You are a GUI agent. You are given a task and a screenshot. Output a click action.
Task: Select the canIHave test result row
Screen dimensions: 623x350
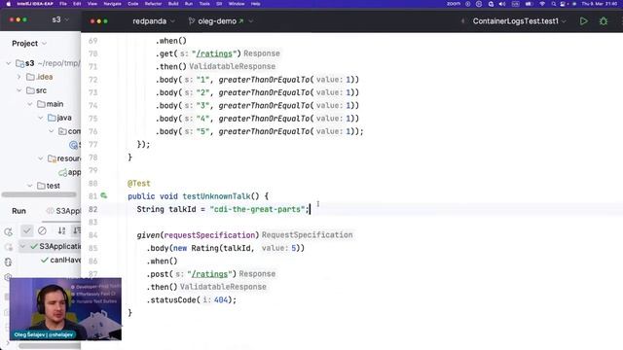click(60, 260)
